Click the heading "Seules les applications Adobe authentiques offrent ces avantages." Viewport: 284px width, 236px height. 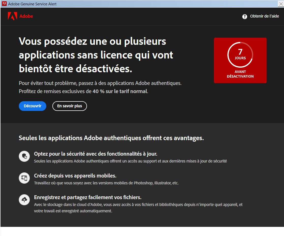click(111, 138)
